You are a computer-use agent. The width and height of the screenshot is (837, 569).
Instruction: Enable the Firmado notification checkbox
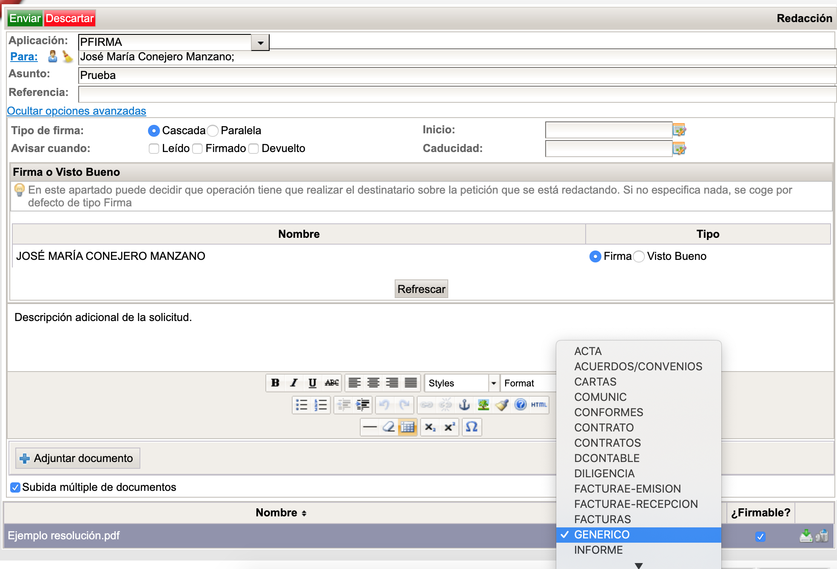coord(197,149)
